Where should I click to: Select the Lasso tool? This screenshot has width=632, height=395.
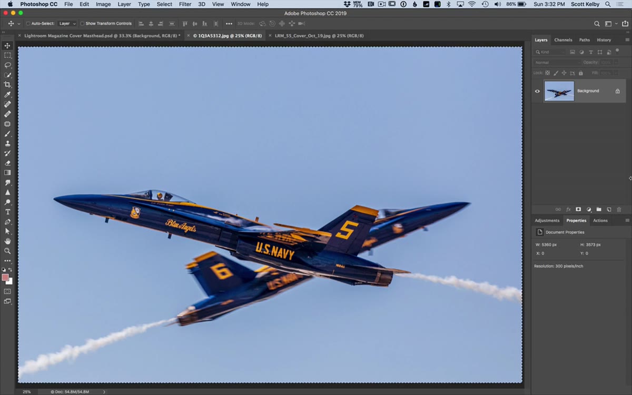pos(7,65)
